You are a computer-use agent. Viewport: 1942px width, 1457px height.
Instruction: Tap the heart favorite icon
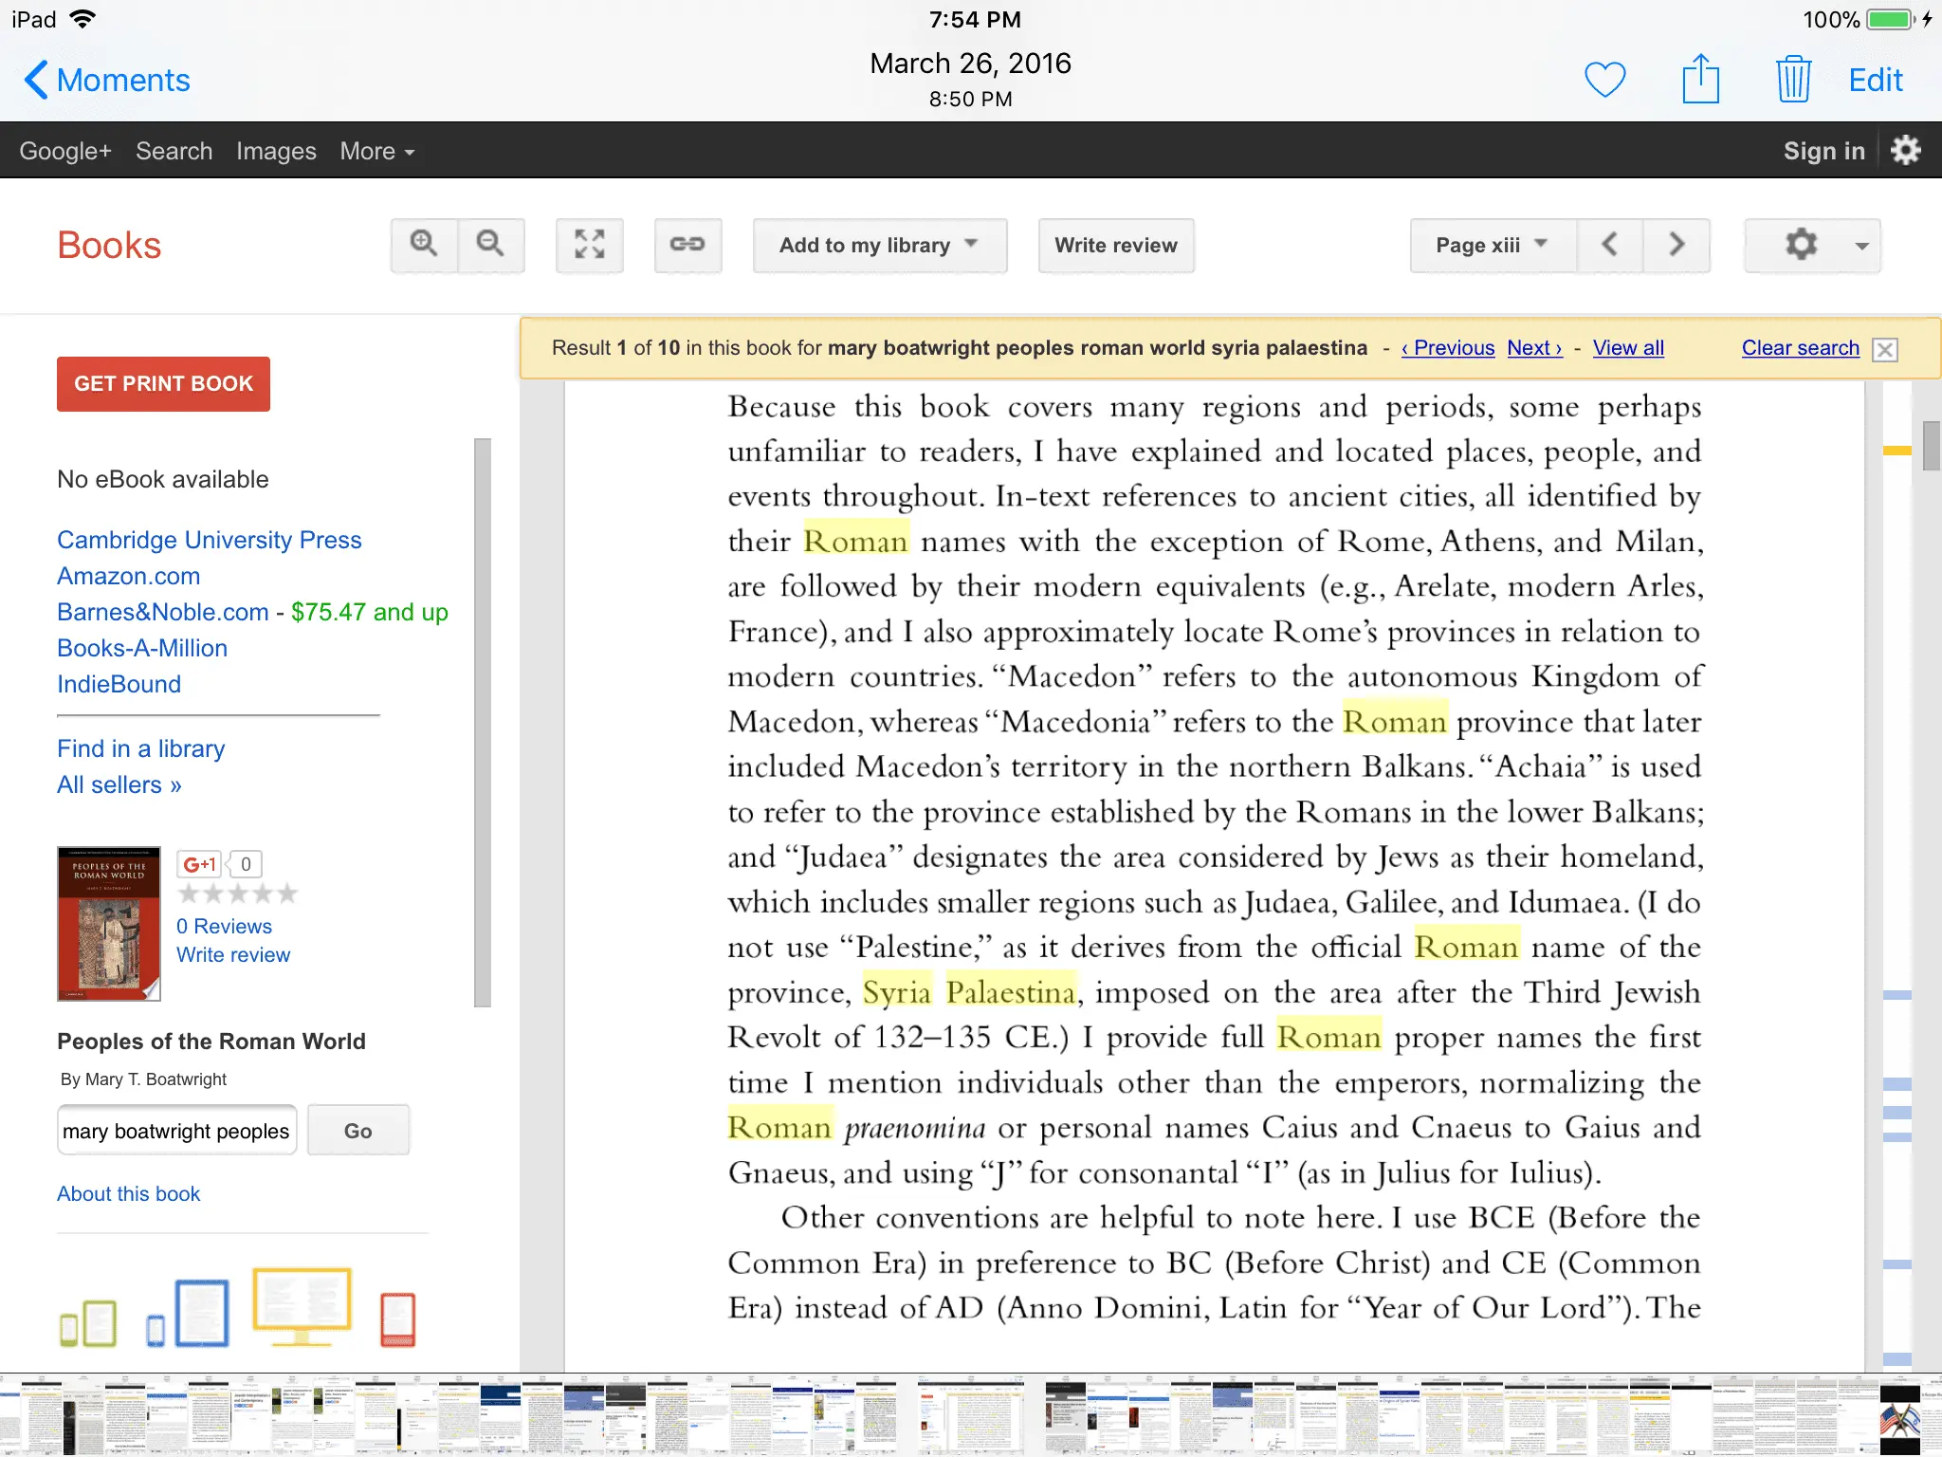coord(1604,80)
